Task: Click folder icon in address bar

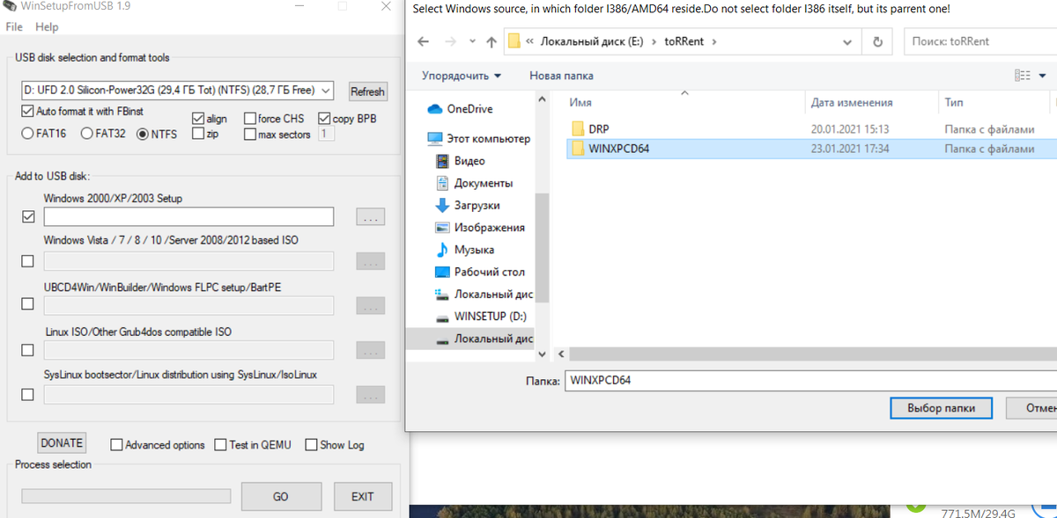Action: tap(514, 41)
